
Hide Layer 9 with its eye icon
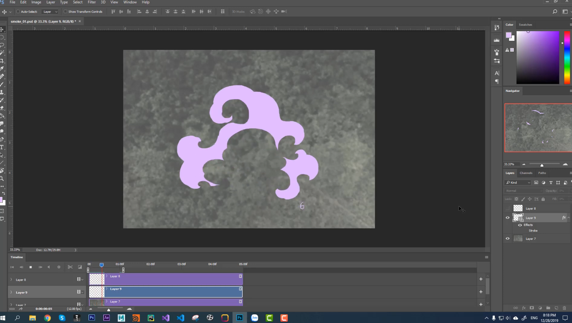508,218
